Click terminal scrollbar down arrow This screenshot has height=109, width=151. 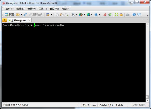[x=147, y=100]
